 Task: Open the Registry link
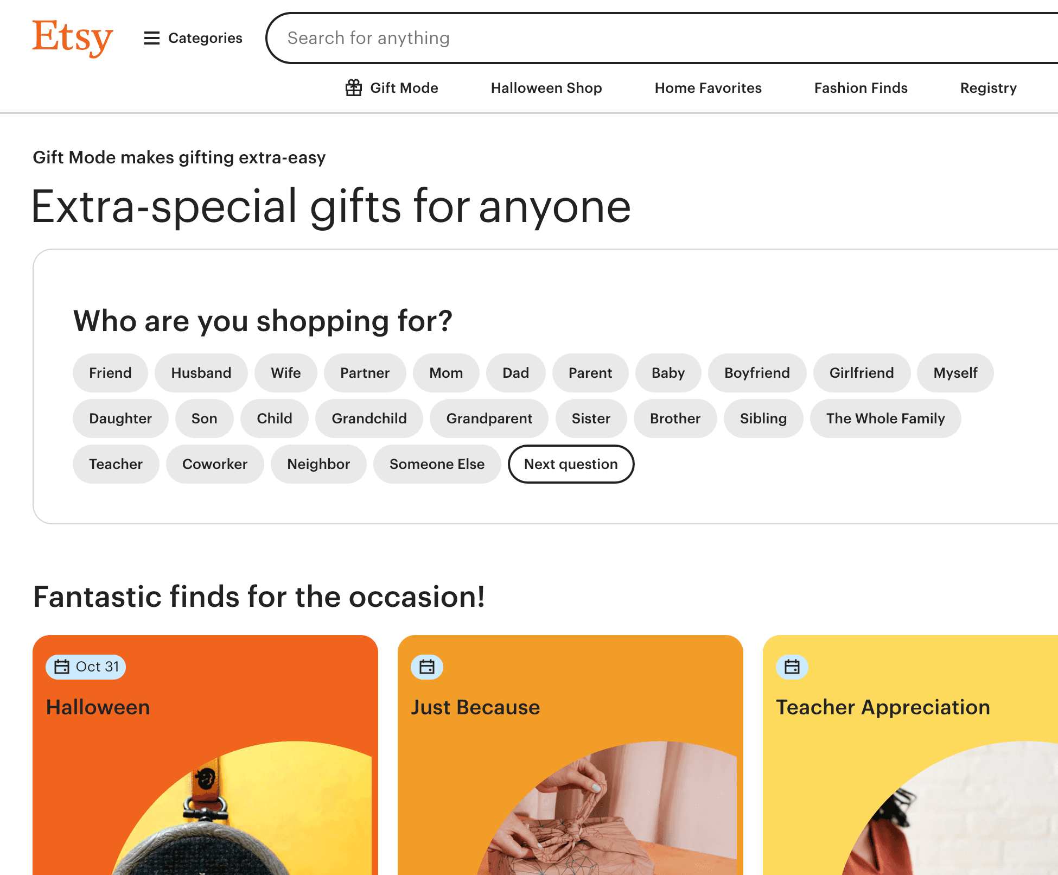click(988, 88)
